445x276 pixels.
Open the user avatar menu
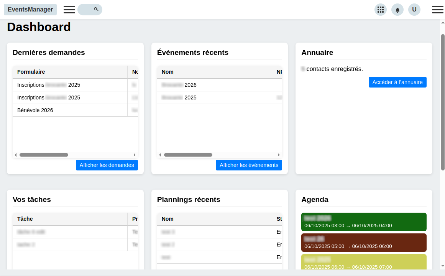click(414, 10)
